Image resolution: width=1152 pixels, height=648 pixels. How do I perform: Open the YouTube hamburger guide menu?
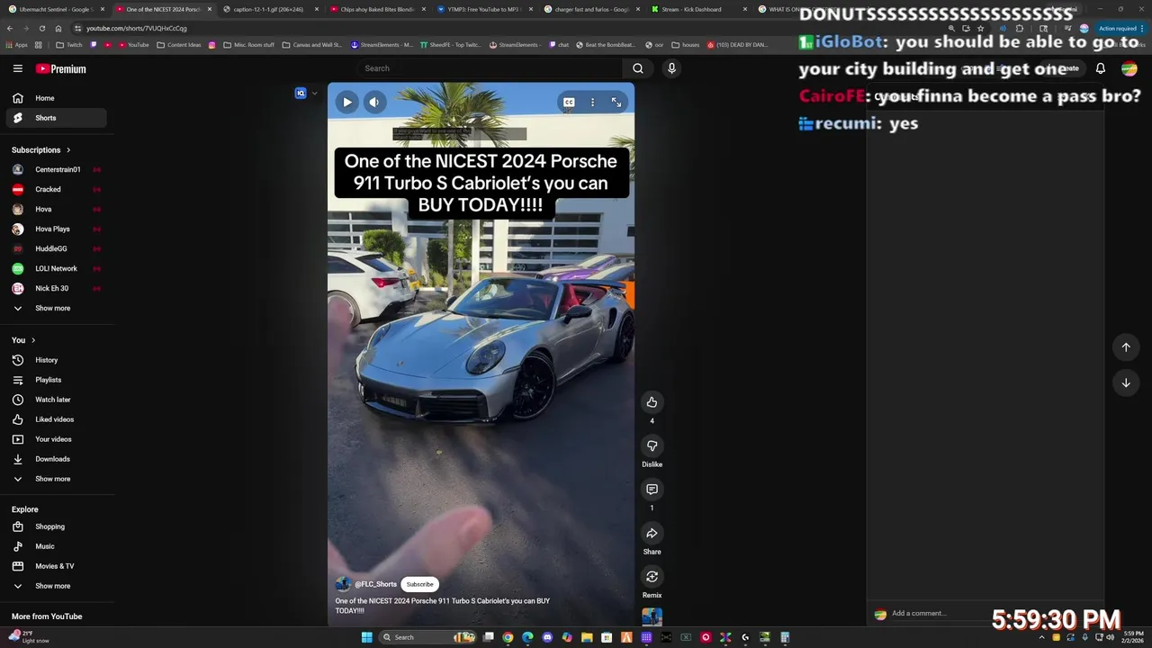[x=17, y=68]
